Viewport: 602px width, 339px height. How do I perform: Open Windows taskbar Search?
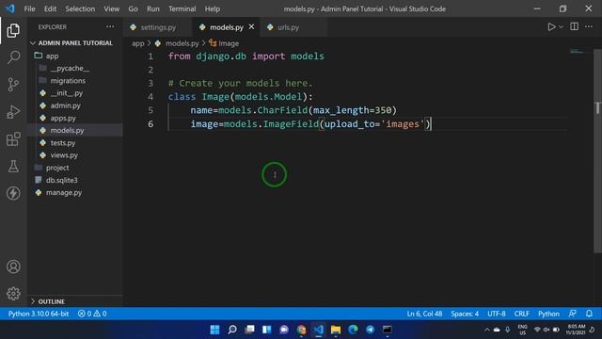coord(232,330)
